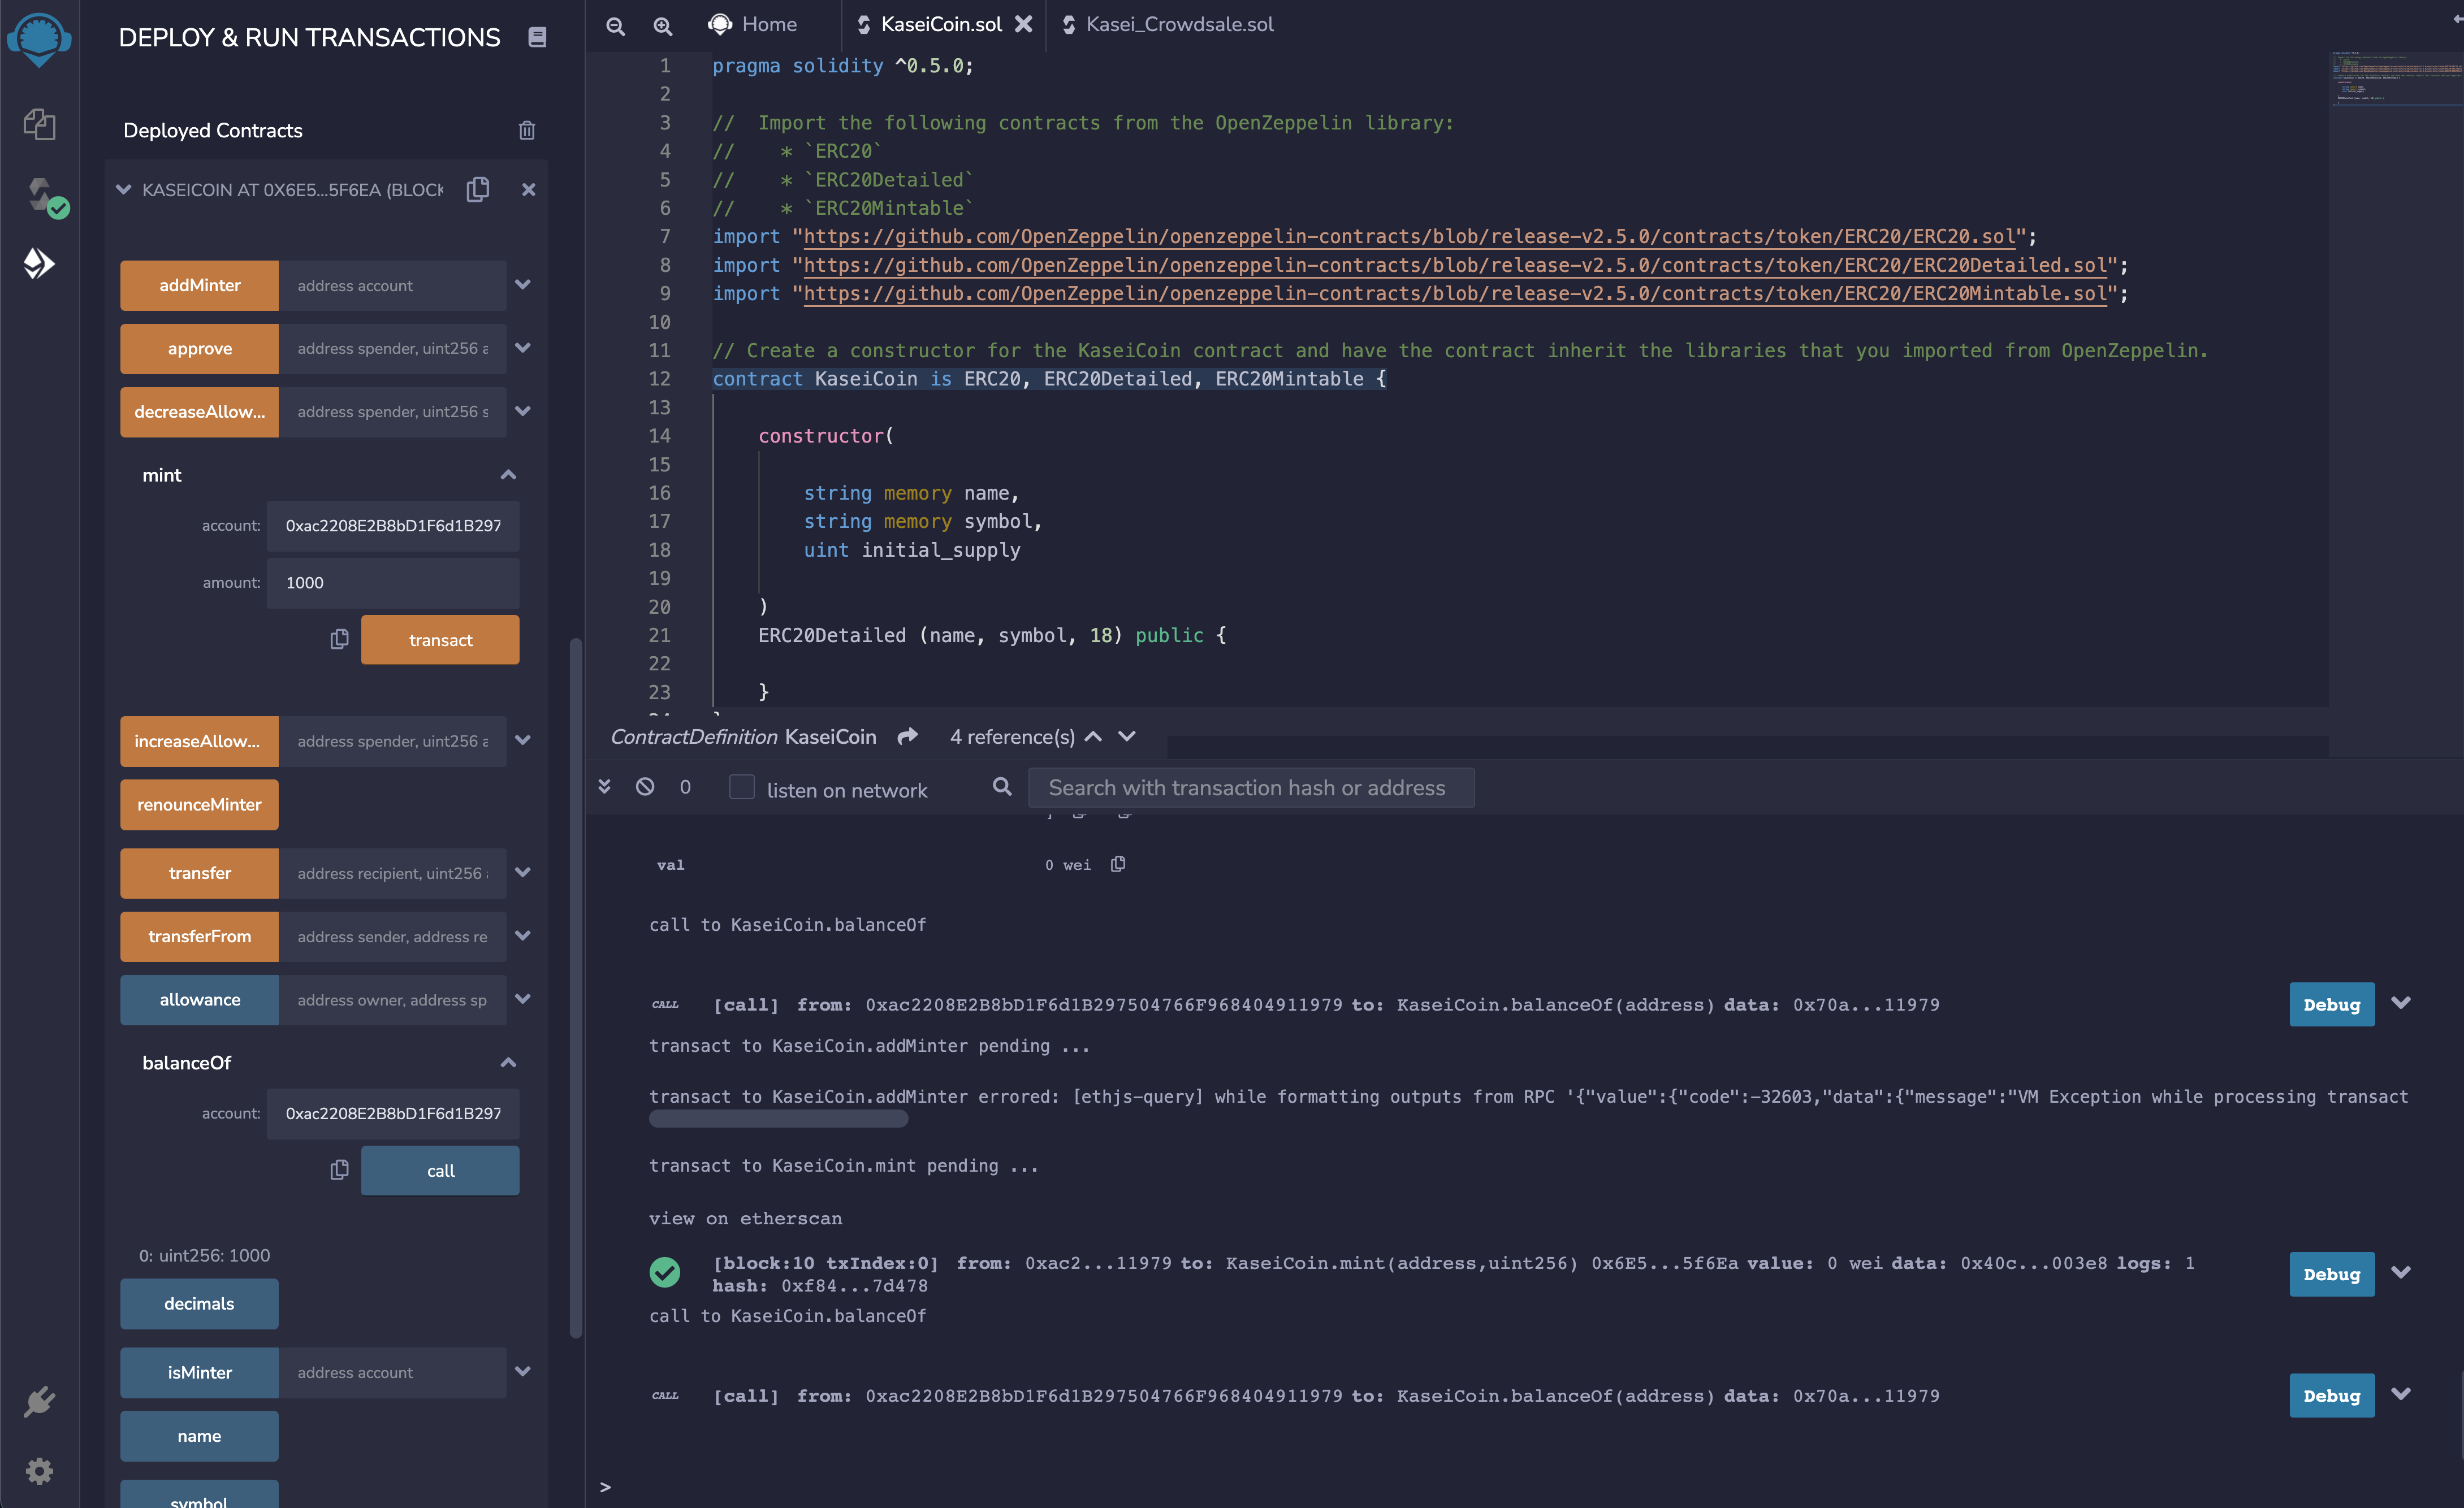Viewport: 2464px width, 1508px height.
Task: Open Remix settings
Action: pos(40,1470)
